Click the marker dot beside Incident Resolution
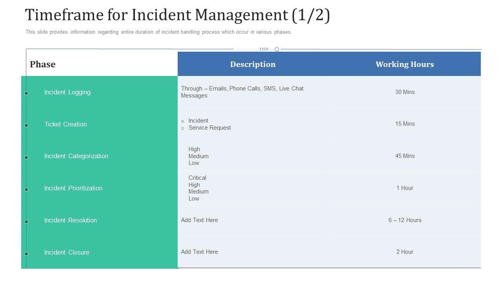The height and width of the screenshot is (282, 502). pyautogui.click(x=26, y=222)
